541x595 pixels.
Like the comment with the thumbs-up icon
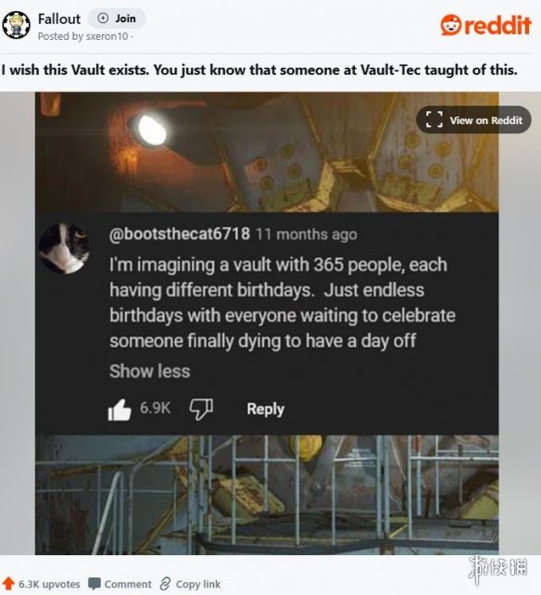120,410
